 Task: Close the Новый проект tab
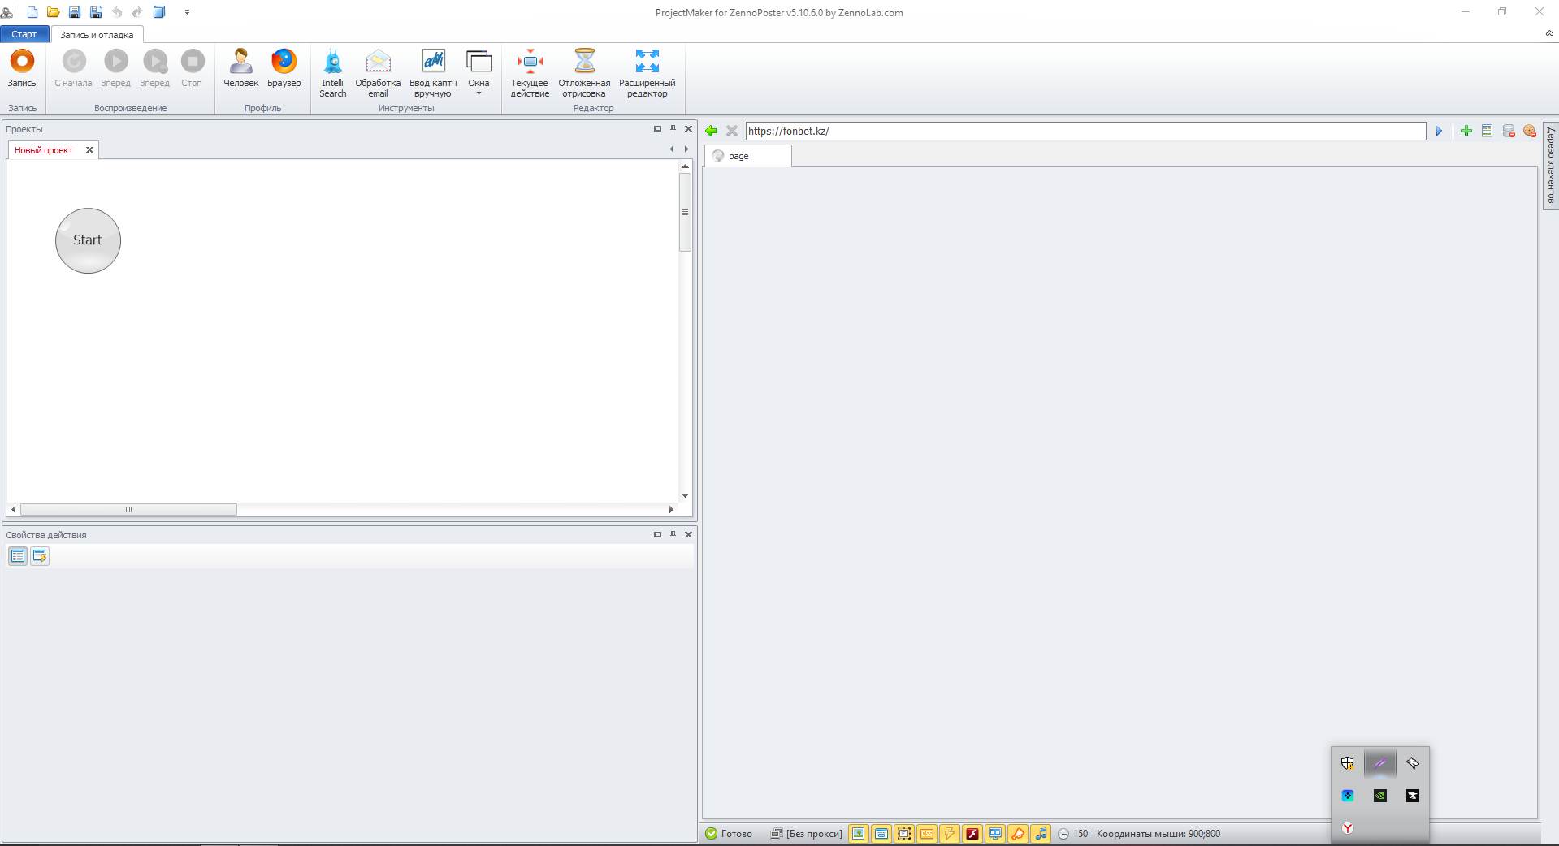[89, 149]
